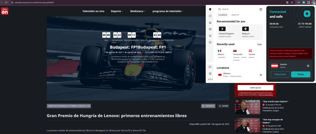Screen dimensions: 316x134
Task: Open "Aún hay margen de mejora" video thumbnail
Action: [x=247, y=125]
